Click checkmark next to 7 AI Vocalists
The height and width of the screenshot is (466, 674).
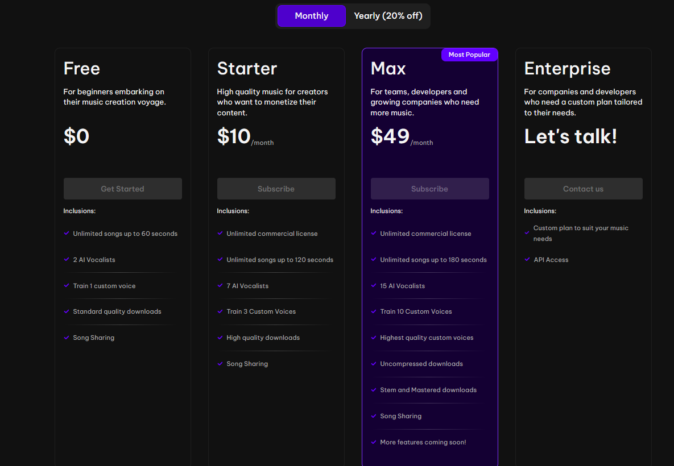220,286
